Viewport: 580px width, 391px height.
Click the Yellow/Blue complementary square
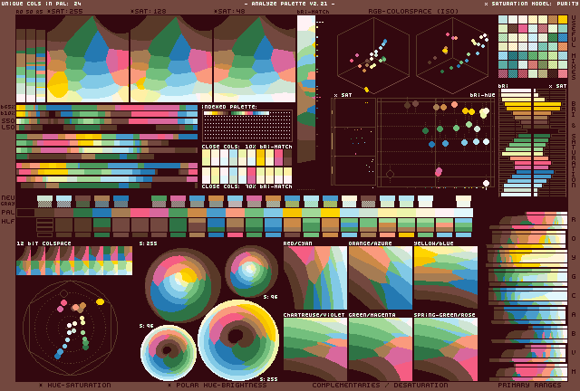point(446,278)
